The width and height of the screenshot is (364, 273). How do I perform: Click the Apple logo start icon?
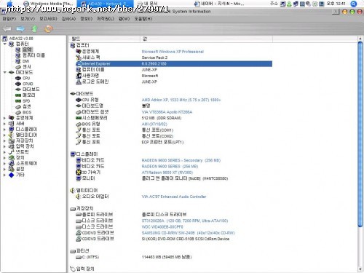coord(9,4)
